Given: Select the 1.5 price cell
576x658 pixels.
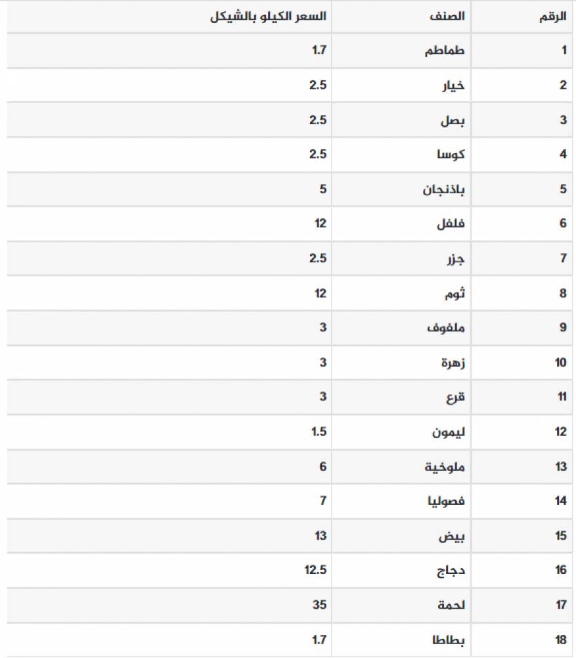Looking at the screenshot, I should click(x=319, y=432).
